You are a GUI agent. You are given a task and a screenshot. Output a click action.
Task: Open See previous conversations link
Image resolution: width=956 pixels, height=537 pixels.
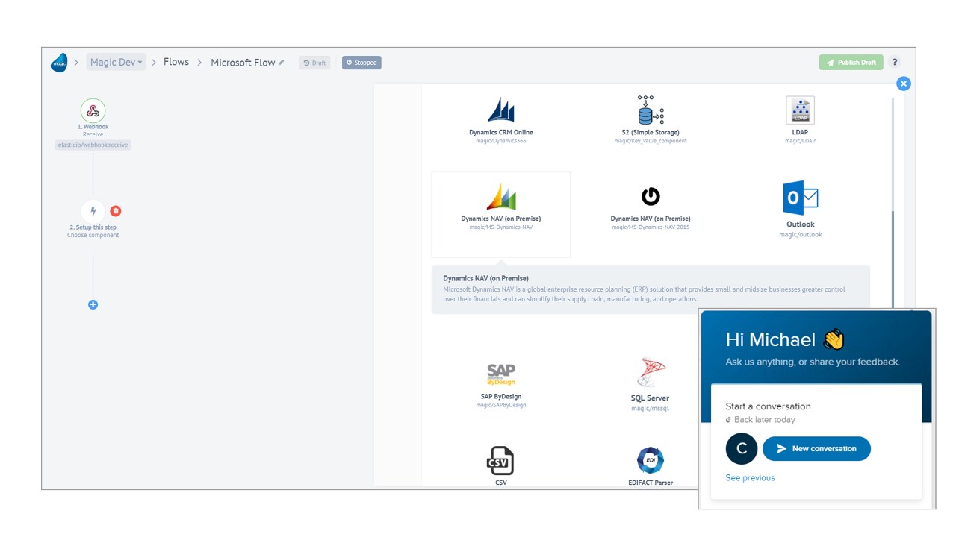coord(750,478)
